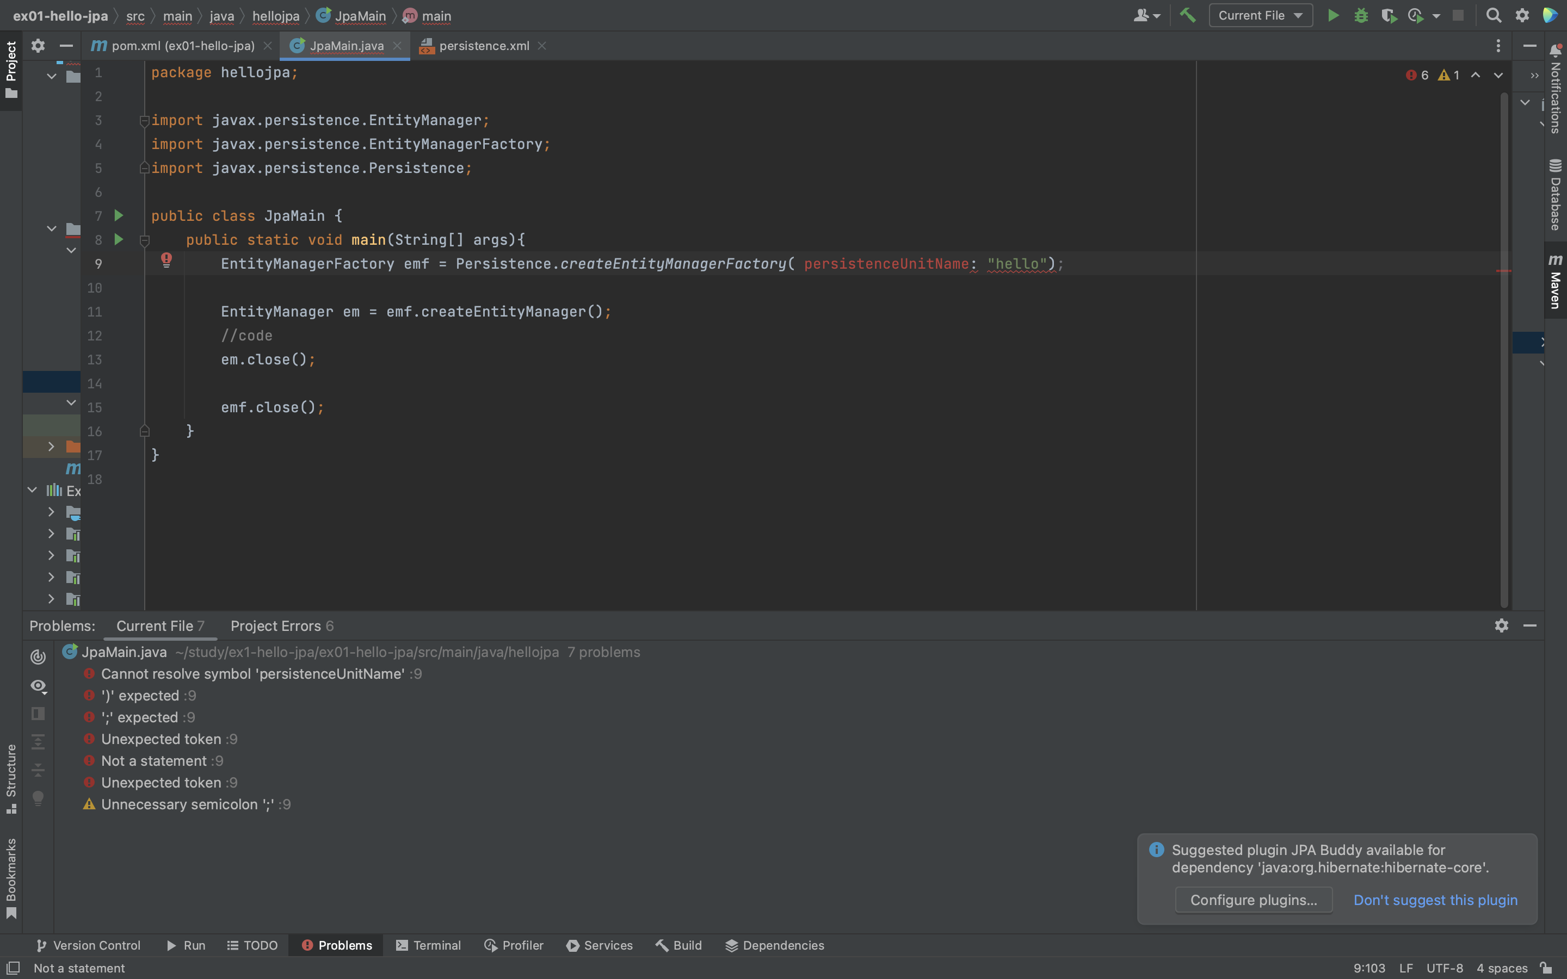Open Terminal tool window tab
The height and width of the screenshot is (979, 1567).
pyautogui.click(x=428, y=945)
